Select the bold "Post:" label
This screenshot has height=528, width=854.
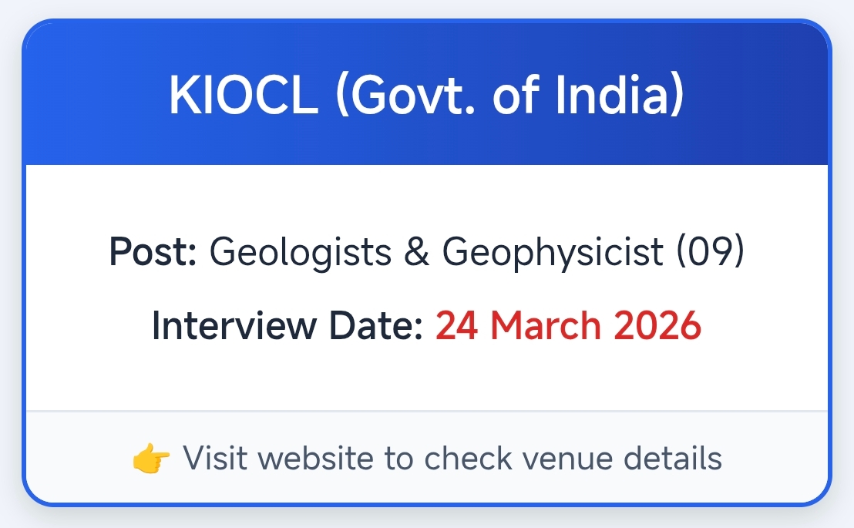tap(153, 252)
